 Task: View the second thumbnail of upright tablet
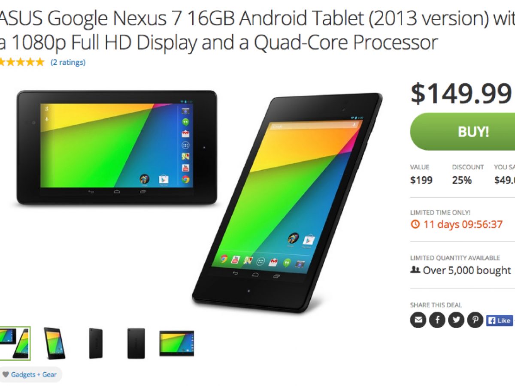pyautogui.click(x=55, y=343)
